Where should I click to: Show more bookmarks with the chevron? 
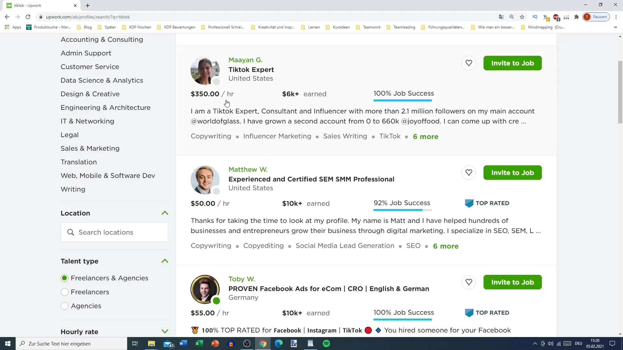coord(615,27)
